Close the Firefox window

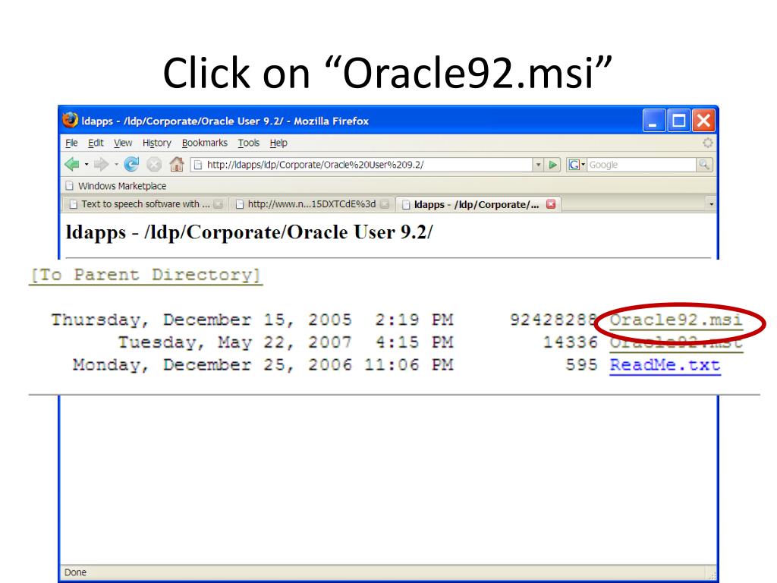point(703,121)
